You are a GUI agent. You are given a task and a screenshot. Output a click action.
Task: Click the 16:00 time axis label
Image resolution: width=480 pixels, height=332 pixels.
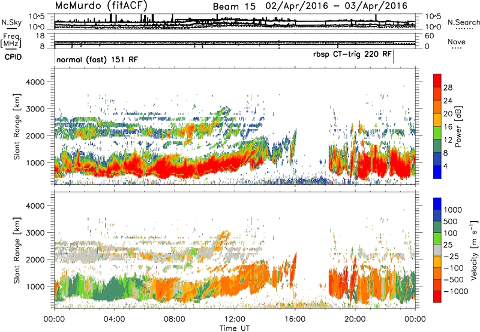pyautogui.click(x=295, y=319)
